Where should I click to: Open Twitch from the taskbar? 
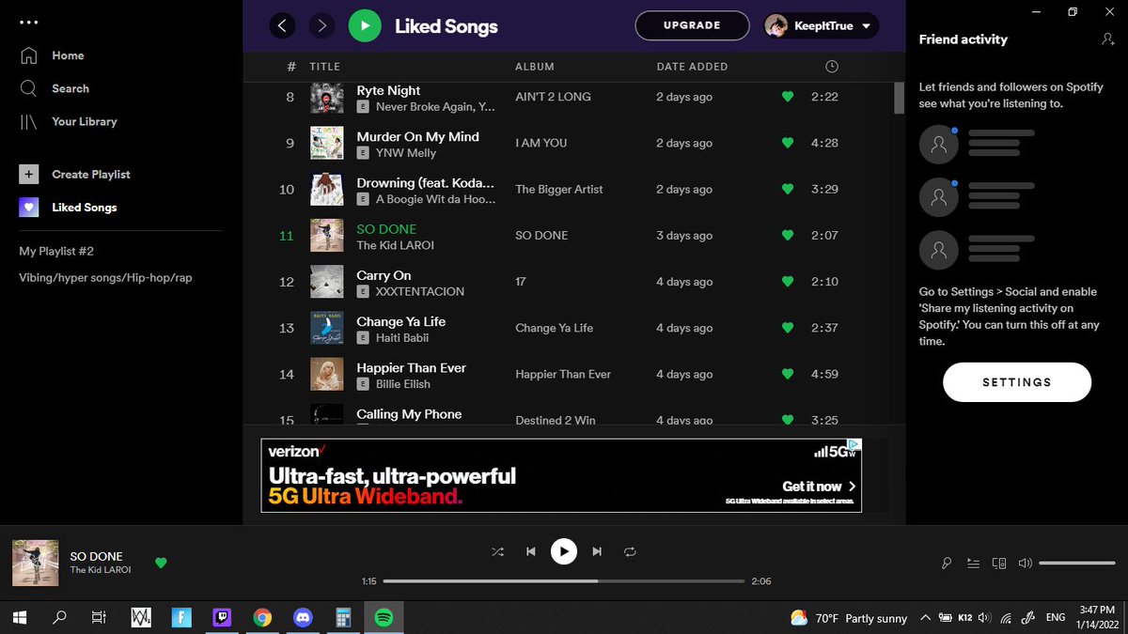click(222, 617)
